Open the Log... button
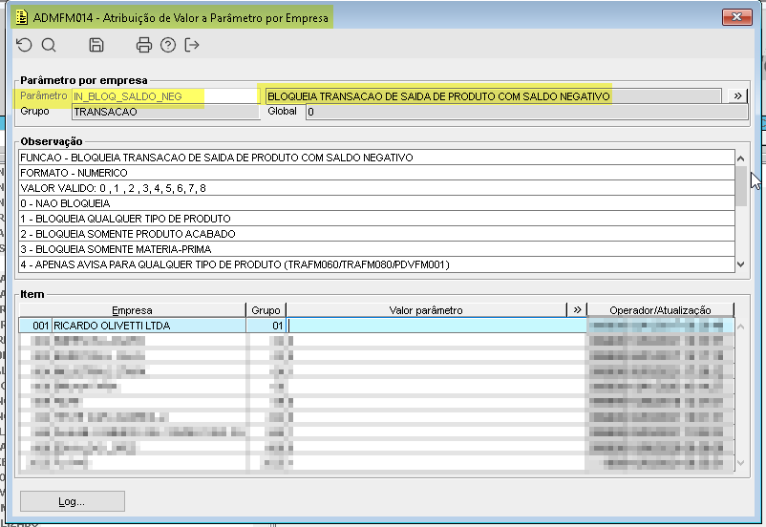766x527 pixels. [73, 501]
